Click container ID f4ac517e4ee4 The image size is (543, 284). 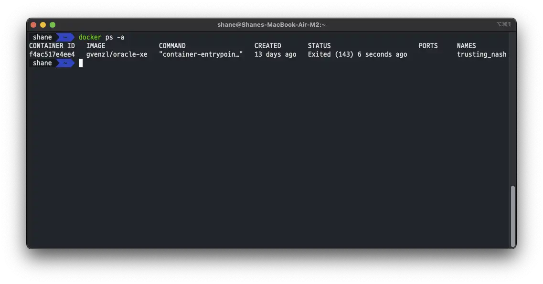(52, 54)
